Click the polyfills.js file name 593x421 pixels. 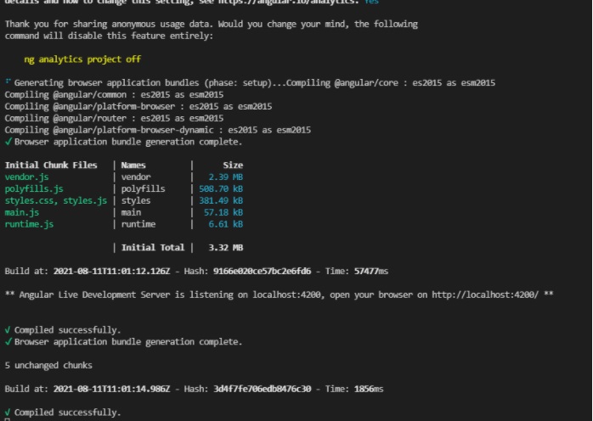(x=34, y=188)
